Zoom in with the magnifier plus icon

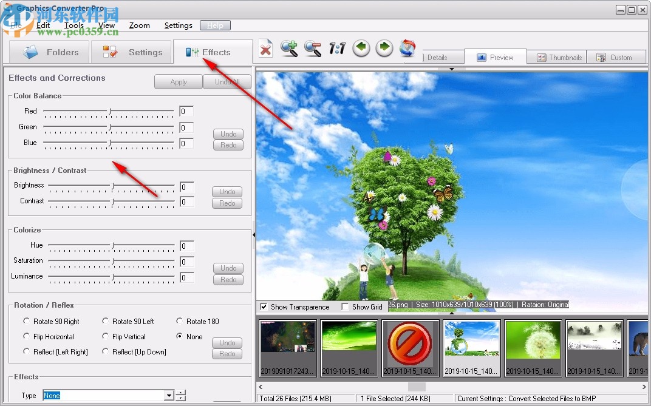(289, 49)
